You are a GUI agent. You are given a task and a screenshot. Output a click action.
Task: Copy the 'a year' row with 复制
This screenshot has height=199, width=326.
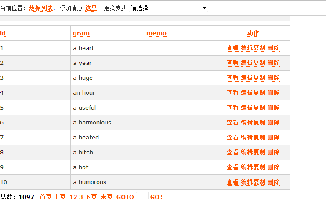tap(259, 63)
